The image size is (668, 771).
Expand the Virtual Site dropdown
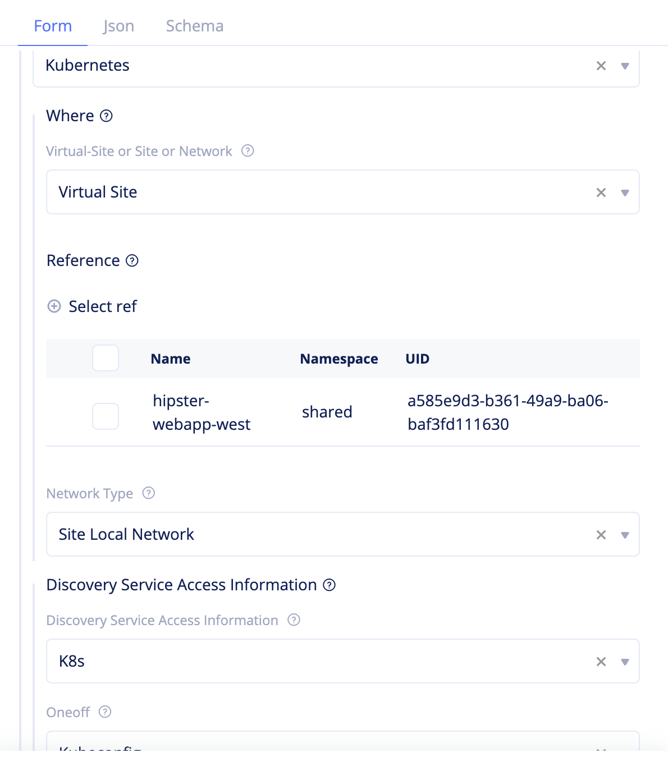(x=624, y=192)
